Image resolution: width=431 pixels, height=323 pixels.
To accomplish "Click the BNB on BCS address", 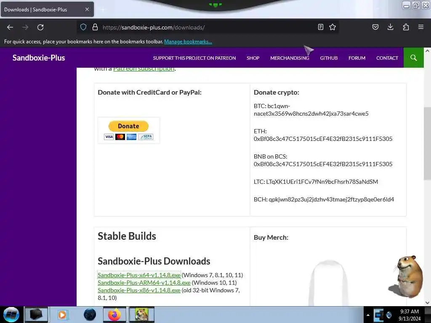I will coord(323,164).
